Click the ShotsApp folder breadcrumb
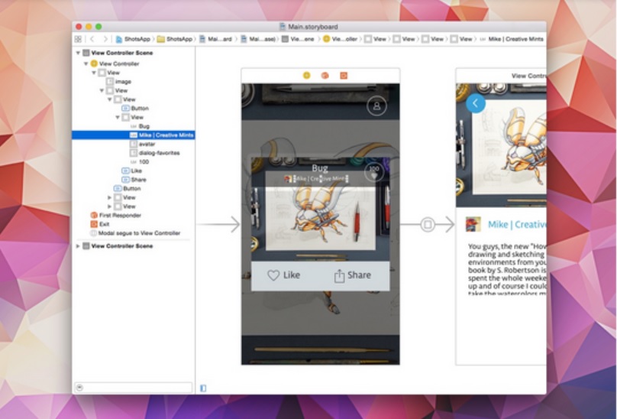Screen dimensions: 617x419 pos(175,39)
